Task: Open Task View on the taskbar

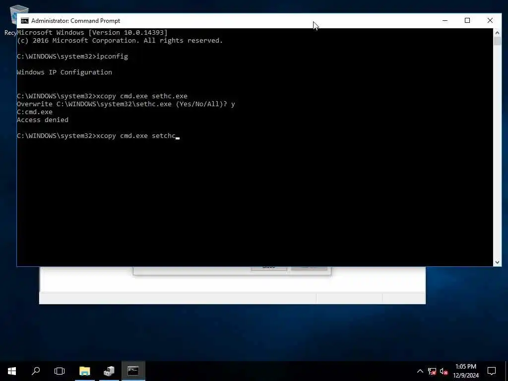Action: click(x=60, y=371)
